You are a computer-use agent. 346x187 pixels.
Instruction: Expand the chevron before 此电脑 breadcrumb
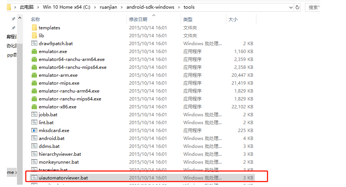click(x=15, y=7)
